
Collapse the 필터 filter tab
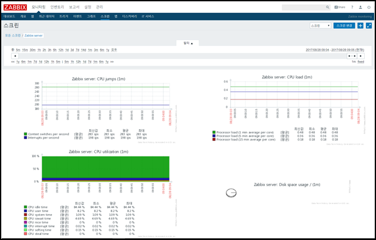(188, 43)
